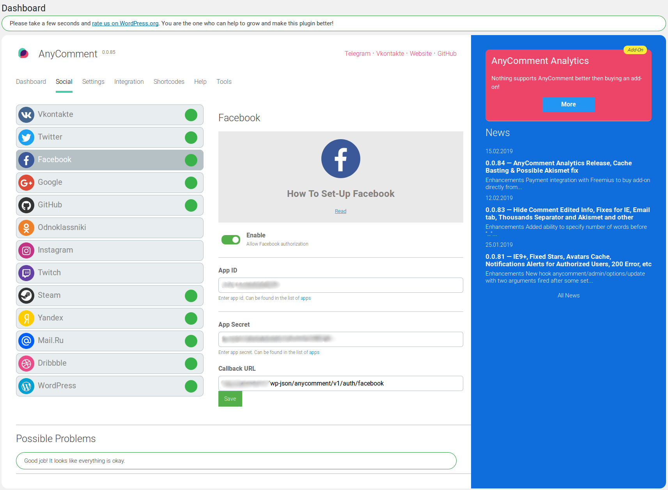Select the Odnoklassniki row label
Screen dimensions: 668x490
(x=62, y=227)
